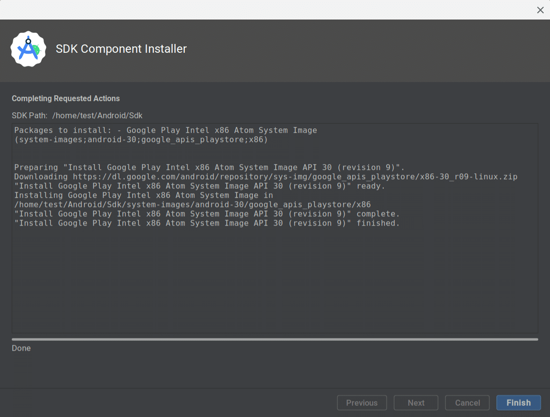Image resolution: width=550 pixels, height=417 pixels.
Task: Click the Cancel button
Action: point(467,403)
